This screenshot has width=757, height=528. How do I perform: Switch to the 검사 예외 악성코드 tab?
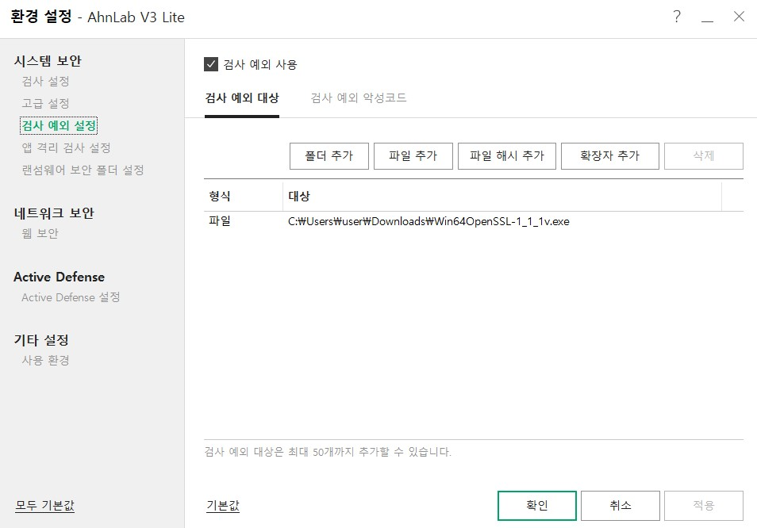pos(358,98)
